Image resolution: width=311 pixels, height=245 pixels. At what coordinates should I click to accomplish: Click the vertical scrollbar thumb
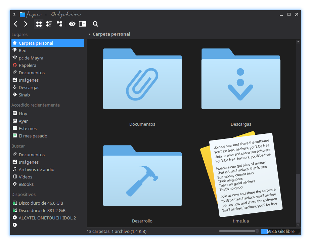[x=298, y=198]
